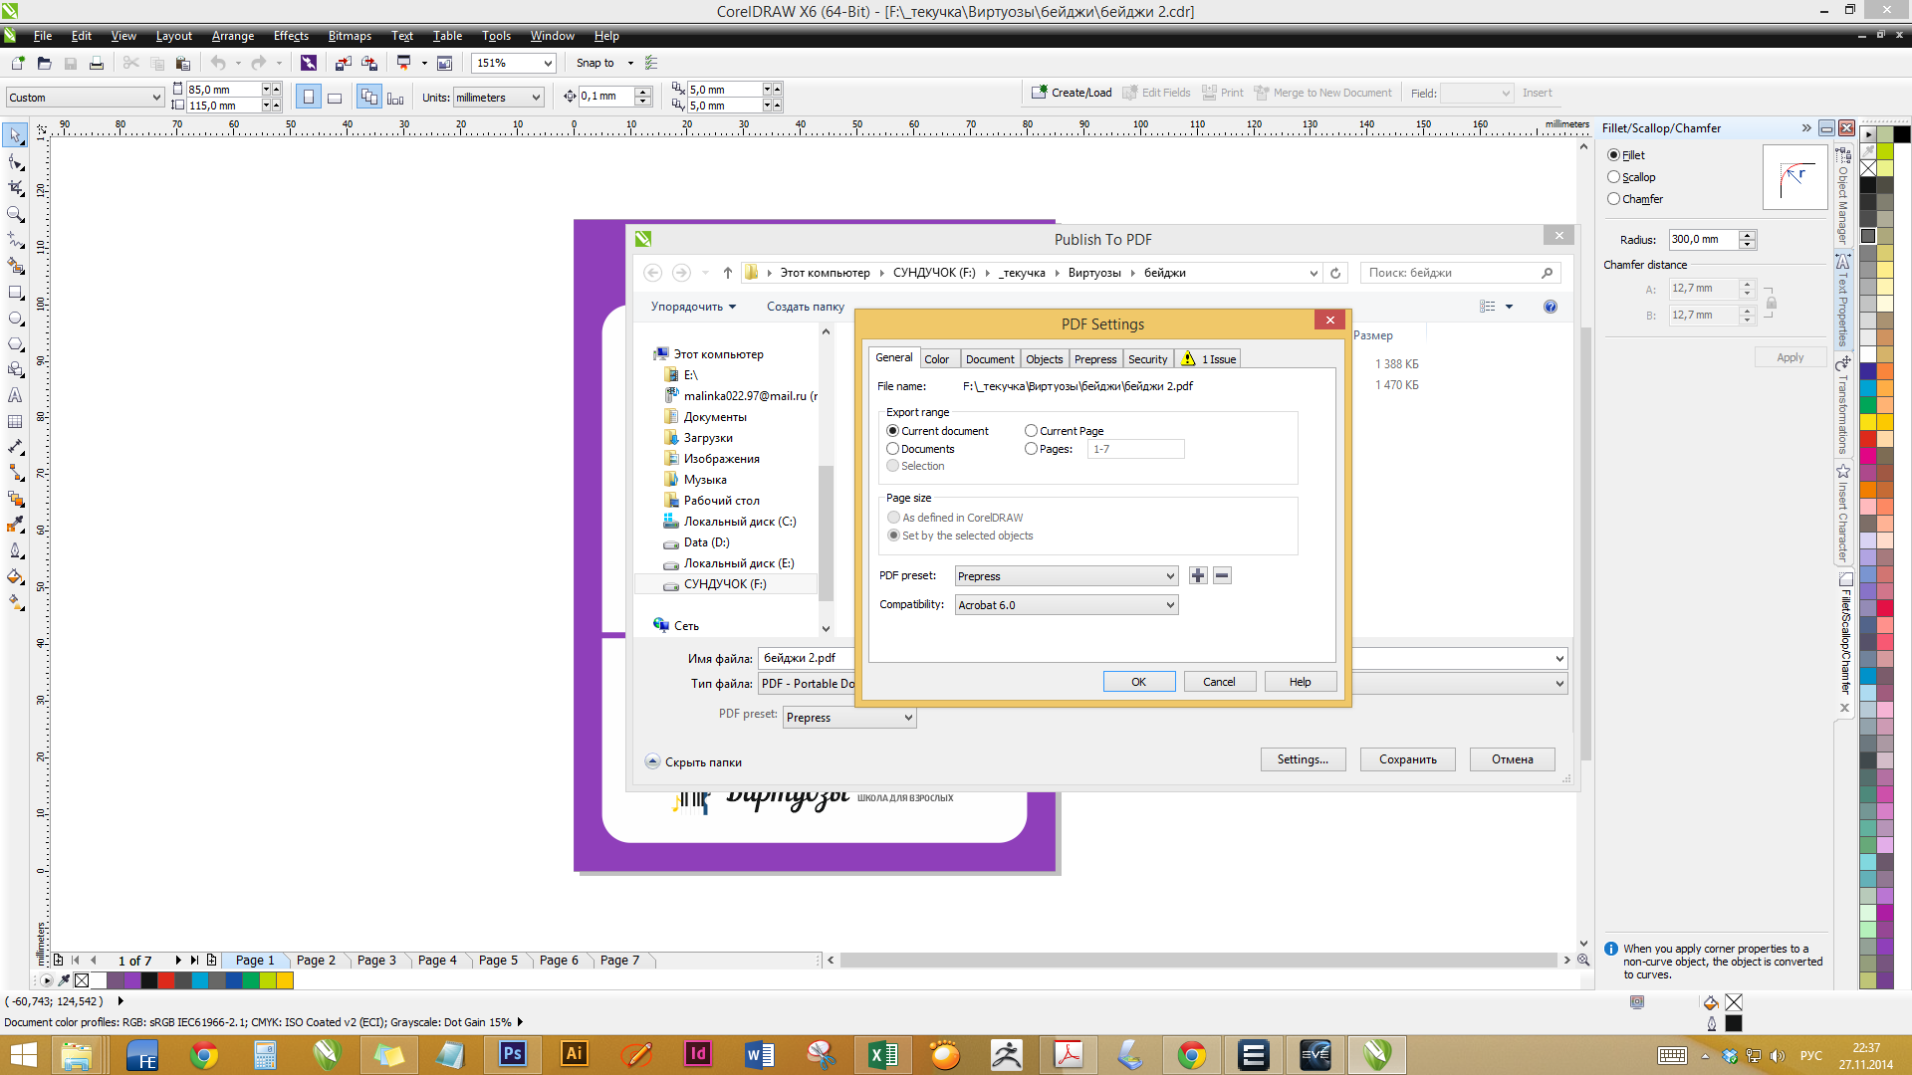Image resolution: width=1912 pixels, height=1075 pixels.
Task: Open the 1 Issue tab
Action: point(1208,359)
